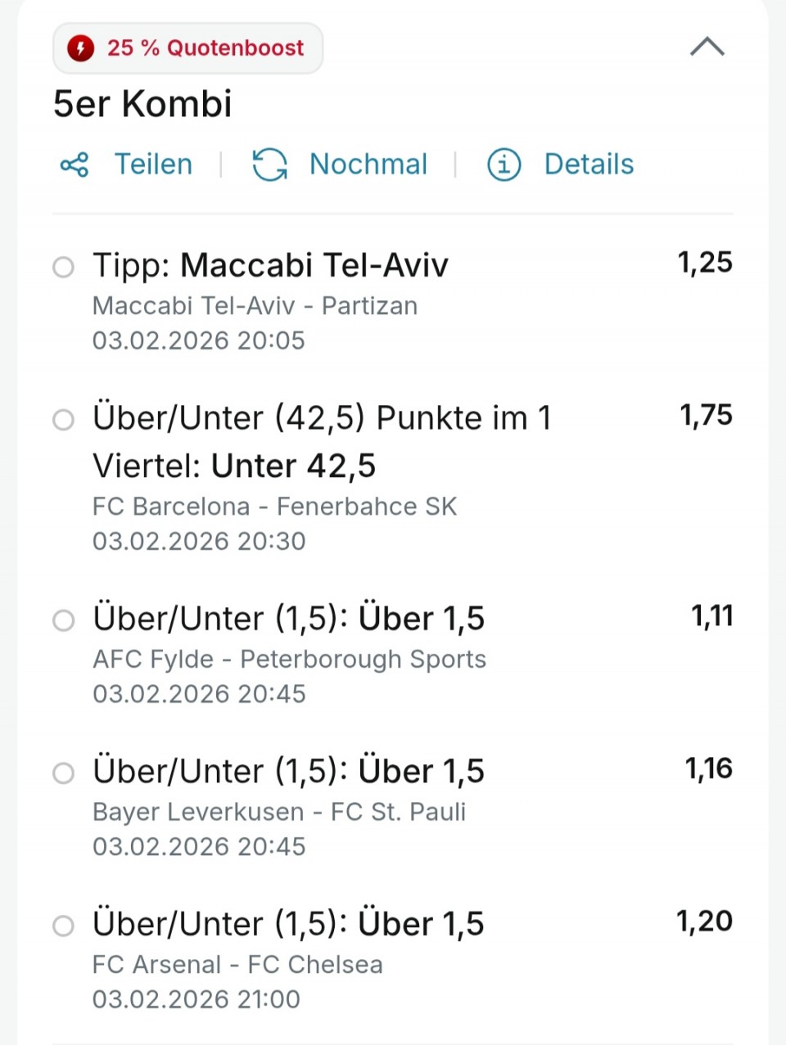
Task: Open the FC Arsenal - FC Chelsea match
Action: tap(237, 965)
